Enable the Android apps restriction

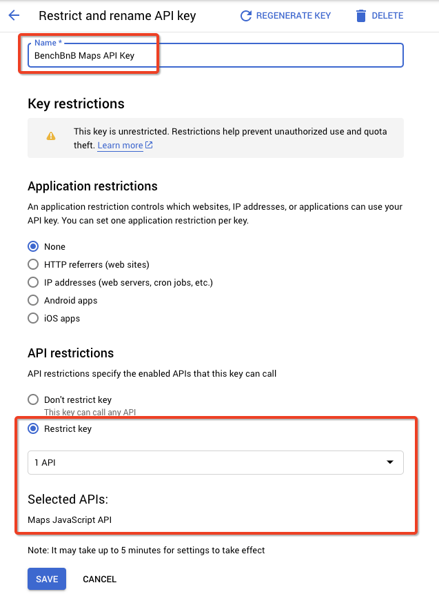point(32,300)
